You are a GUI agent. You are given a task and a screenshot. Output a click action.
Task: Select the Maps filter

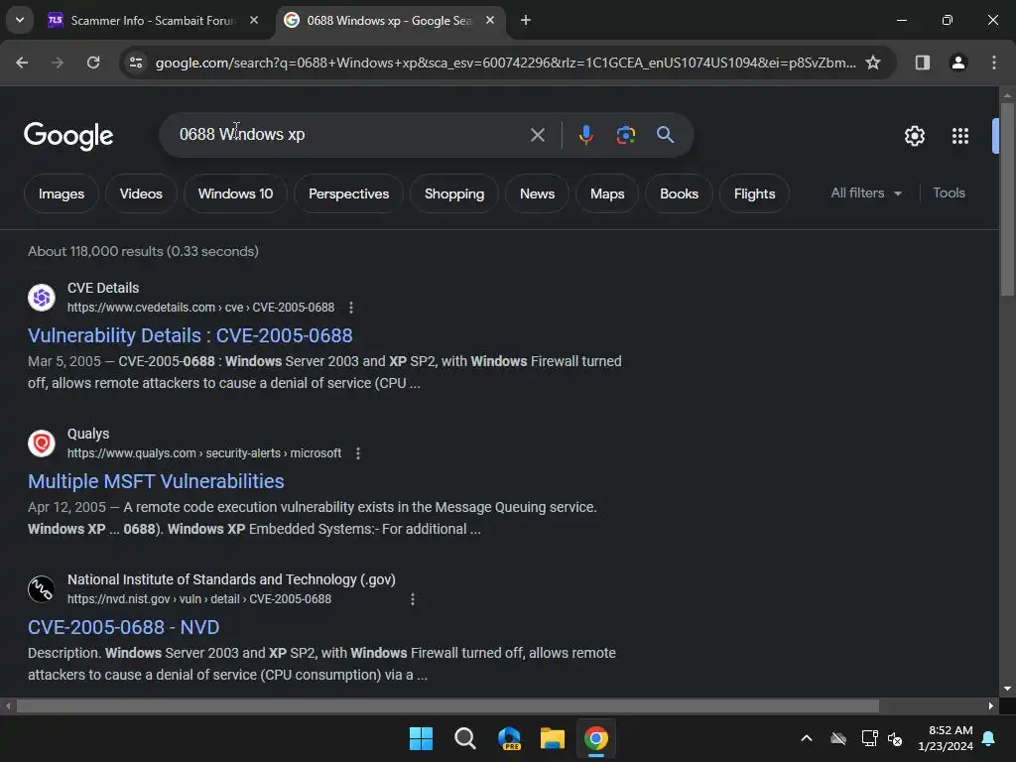(x=607, y=193)
